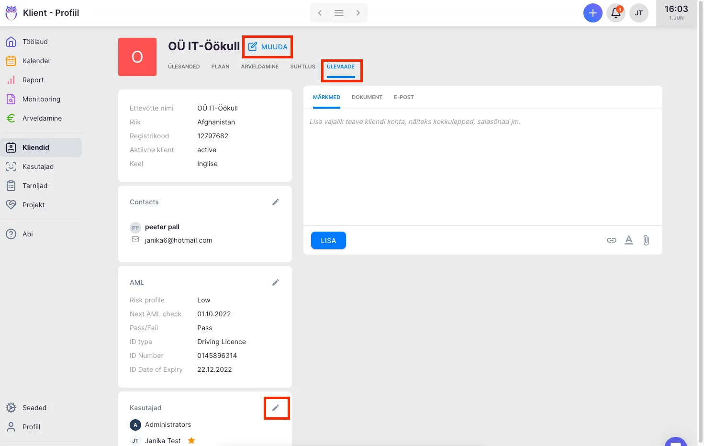Insert link using the link icon
704x446 pixels.
click(611, 240)
